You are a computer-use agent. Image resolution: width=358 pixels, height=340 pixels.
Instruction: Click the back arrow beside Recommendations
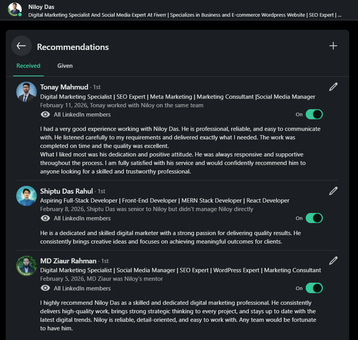pyautogui.click(x=21, y=46)
